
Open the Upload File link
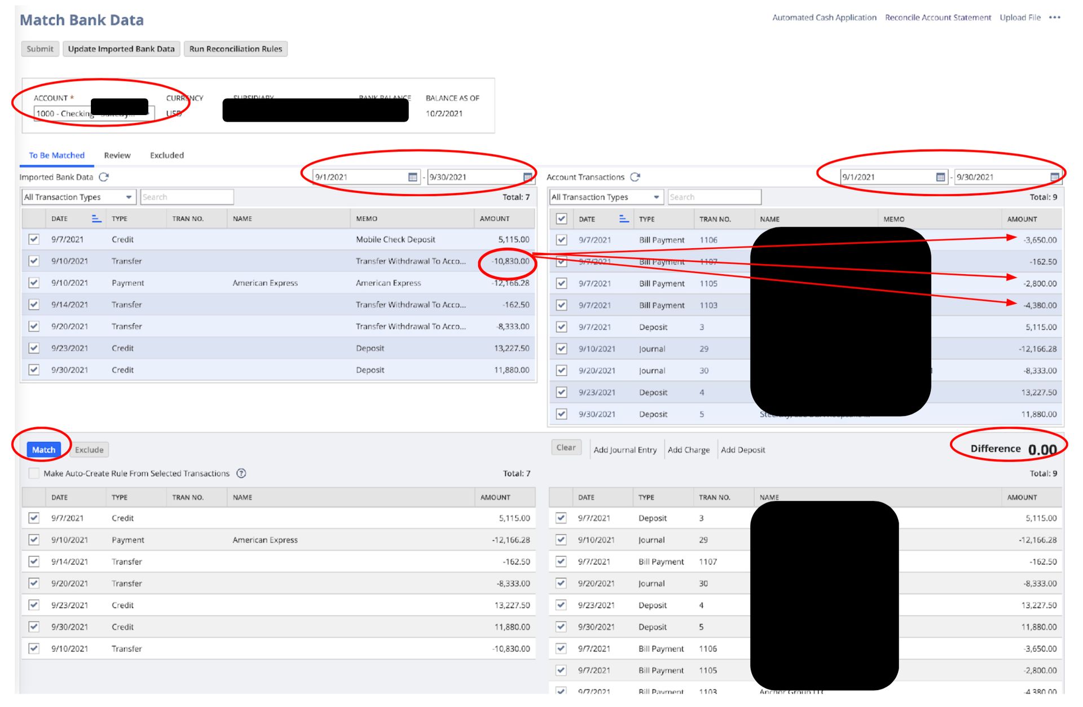(x=1020, y=17)
